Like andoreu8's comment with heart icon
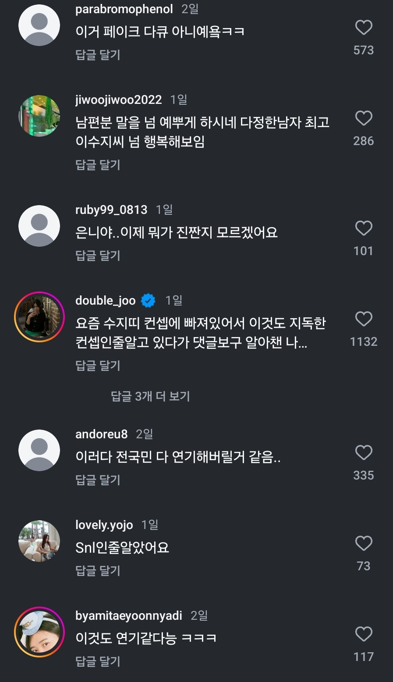 363,453
